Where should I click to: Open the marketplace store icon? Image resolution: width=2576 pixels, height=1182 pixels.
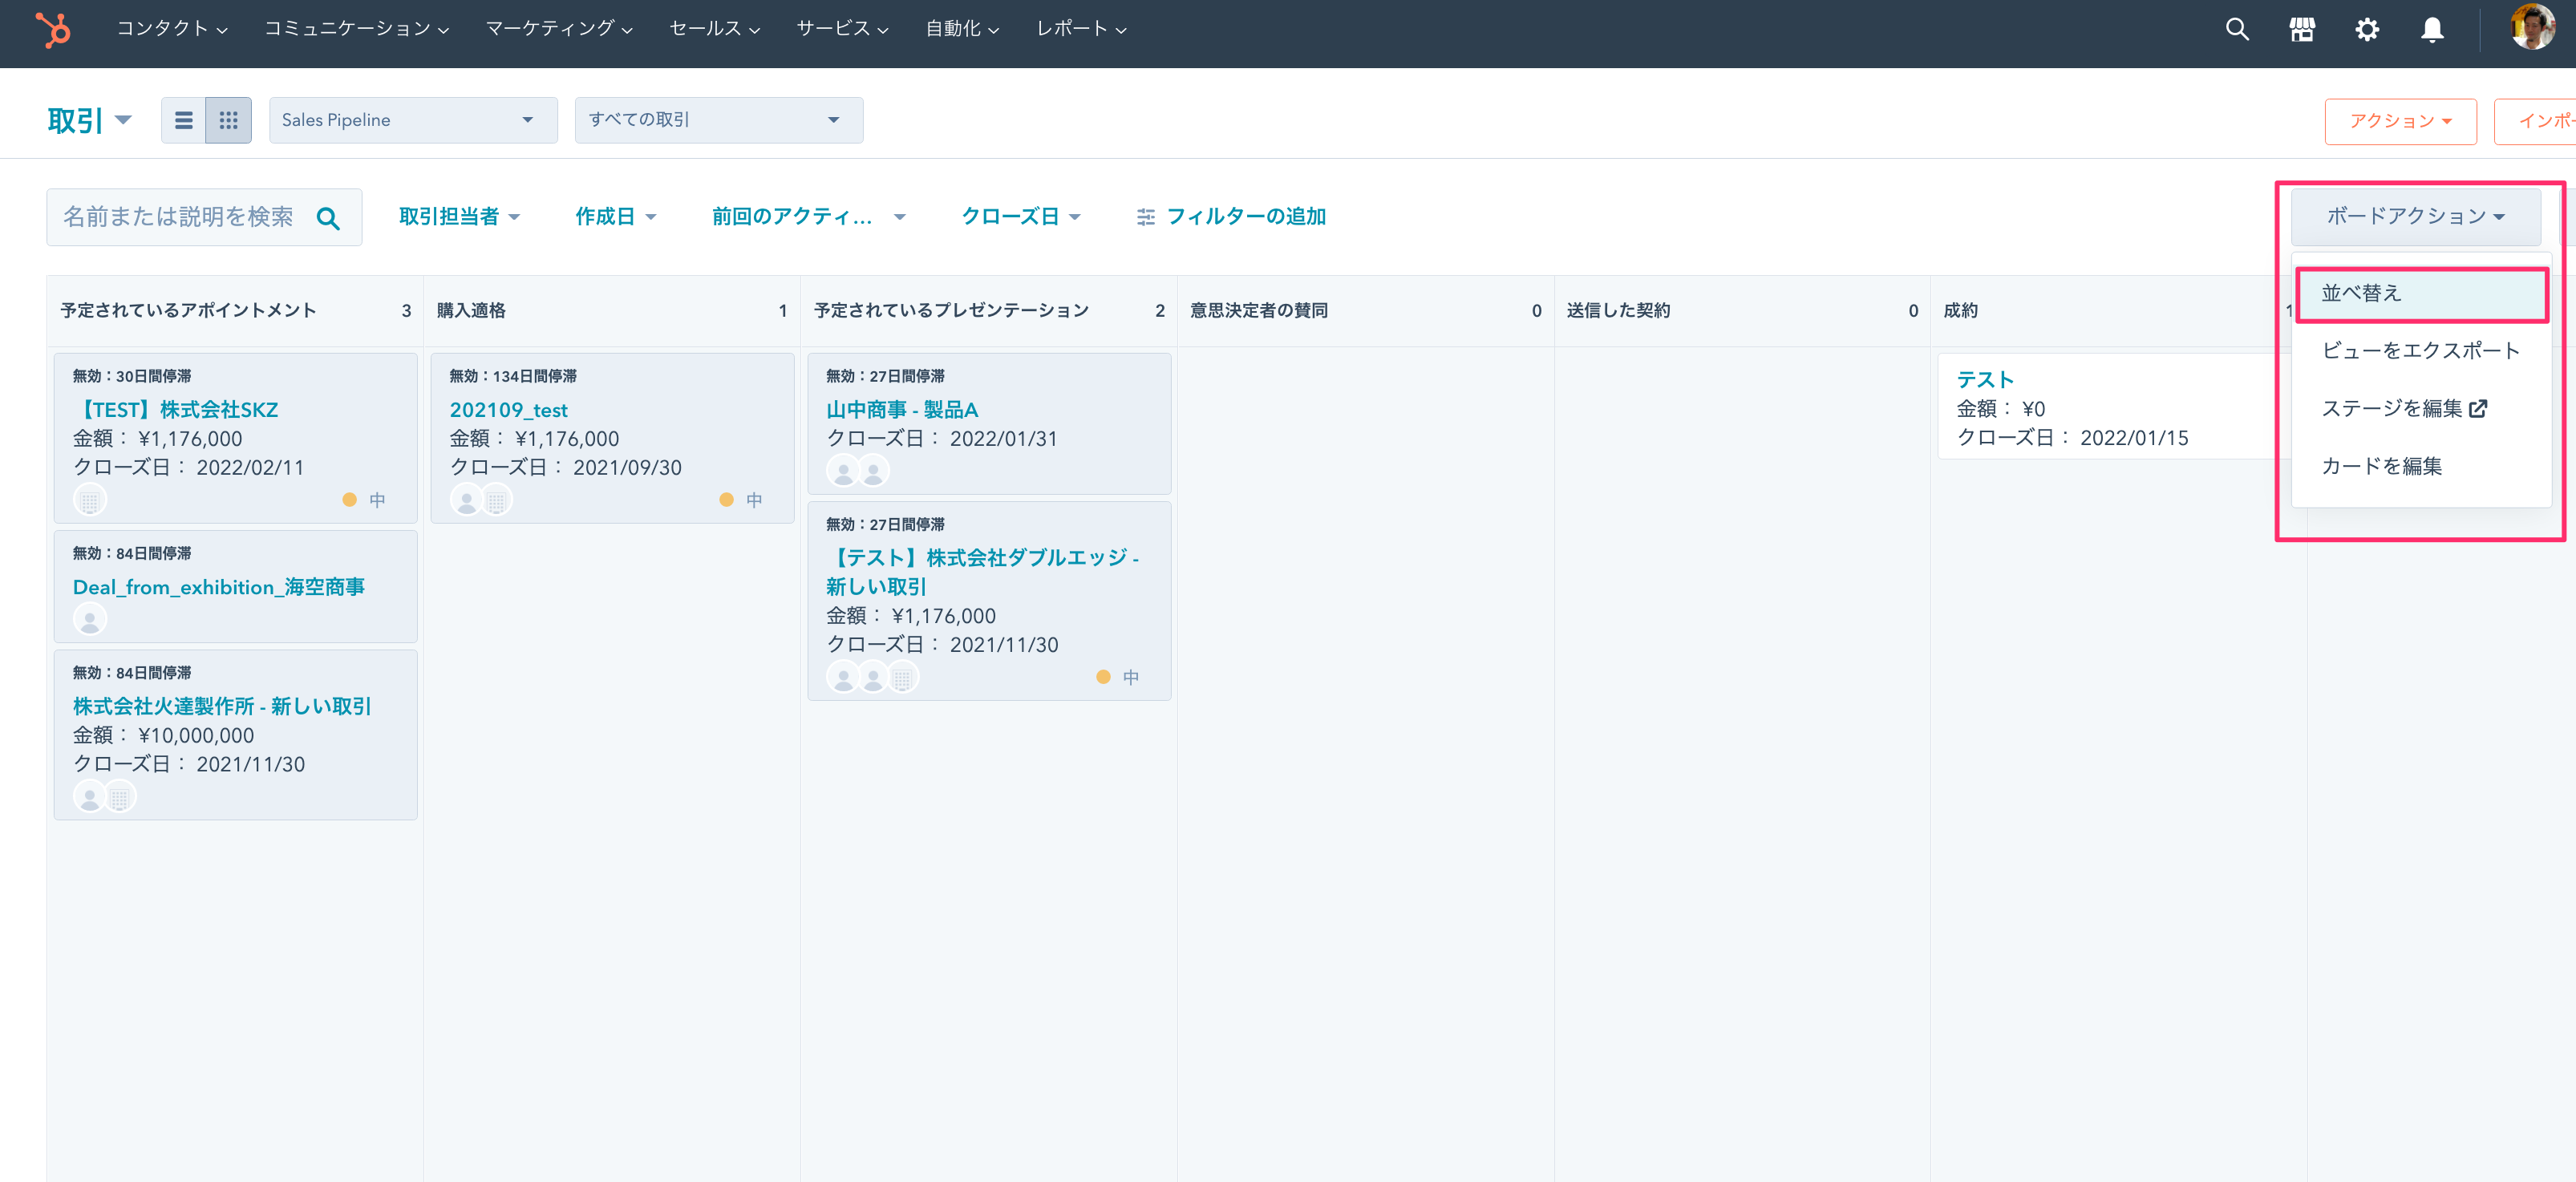pos(2302,29)
